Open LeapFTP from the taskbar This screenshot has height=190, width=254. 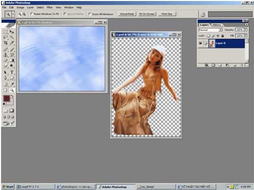coord(35,187)
